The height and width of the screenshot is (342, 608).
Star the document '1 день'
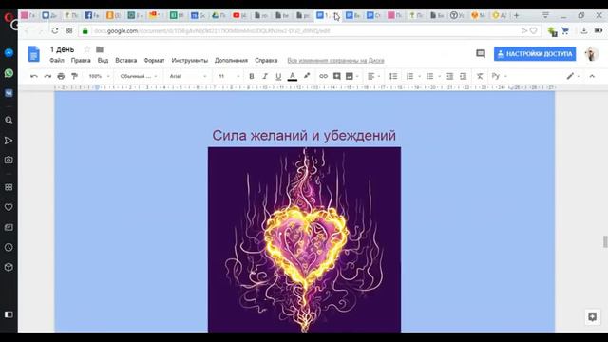click(x=87, y=49)
